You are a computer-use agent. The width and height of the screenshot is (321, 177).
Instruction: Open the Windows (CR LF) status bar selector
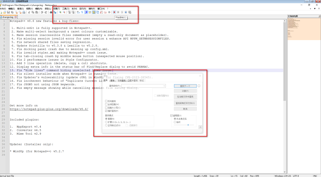283,176
